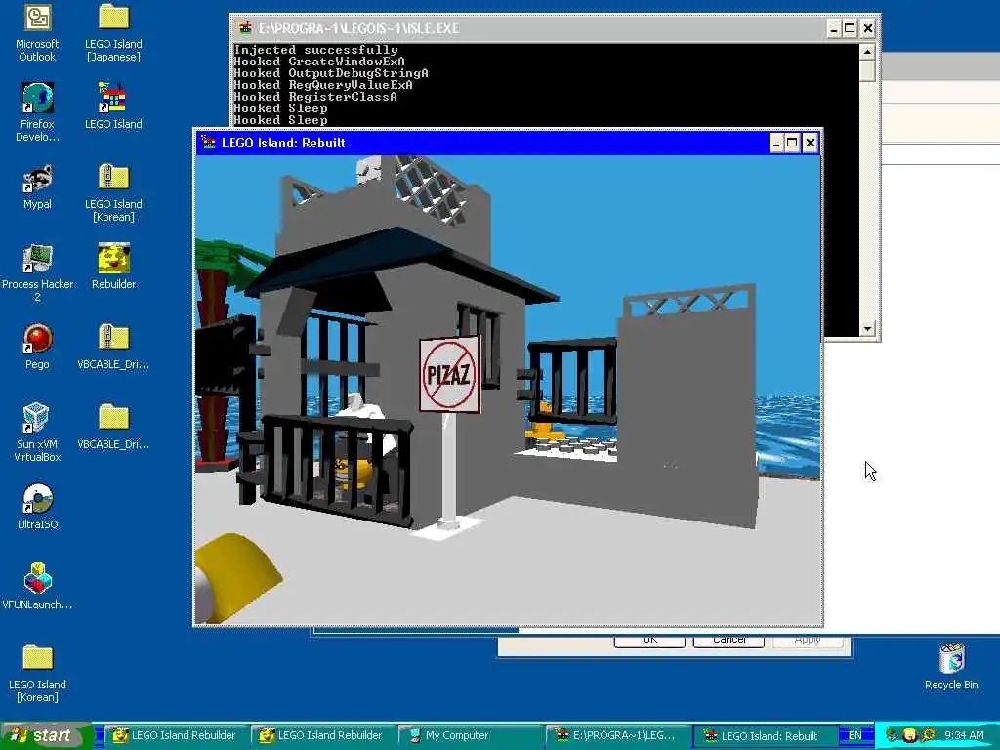
Task: Select the VBCABLE_Dri zip archive icon
Action: (x=113, y=347)
